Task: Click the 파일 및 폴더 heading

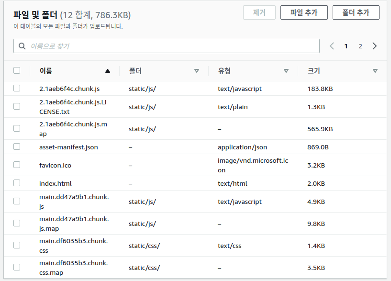Action: (x=35, y=15)
